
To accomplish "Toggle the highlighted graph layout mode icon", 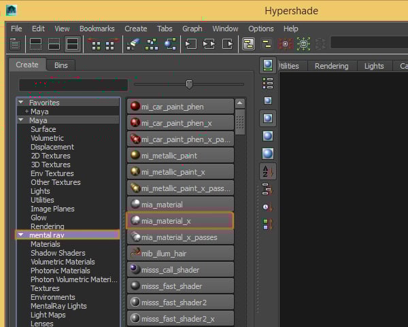I will [x=248, y=44].
